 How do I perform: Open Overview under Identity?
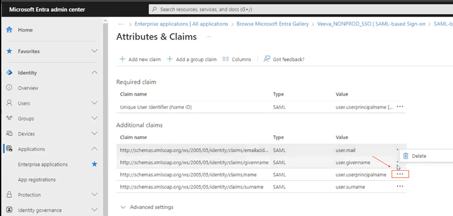pyautogui.click(x=28, y=88)
